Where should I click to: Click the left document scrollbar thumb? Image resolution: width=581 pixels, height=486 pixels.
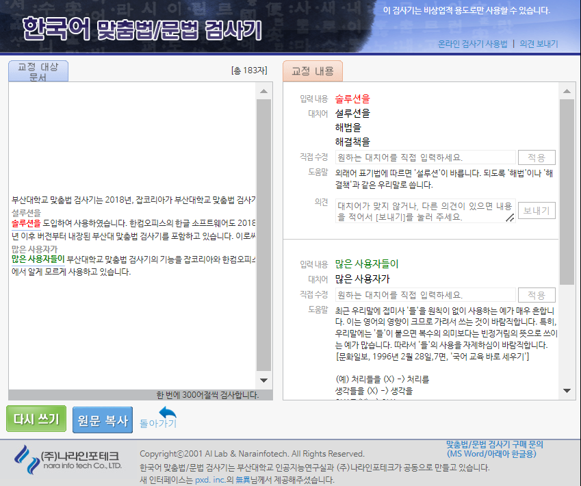pos(263,235)
